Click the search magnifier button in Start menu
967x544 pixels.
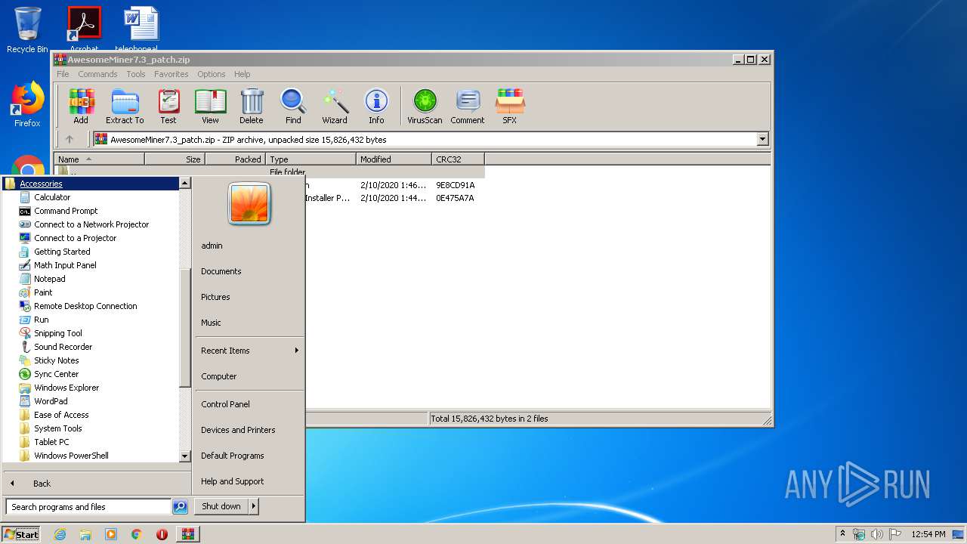[x=180, y=507]
